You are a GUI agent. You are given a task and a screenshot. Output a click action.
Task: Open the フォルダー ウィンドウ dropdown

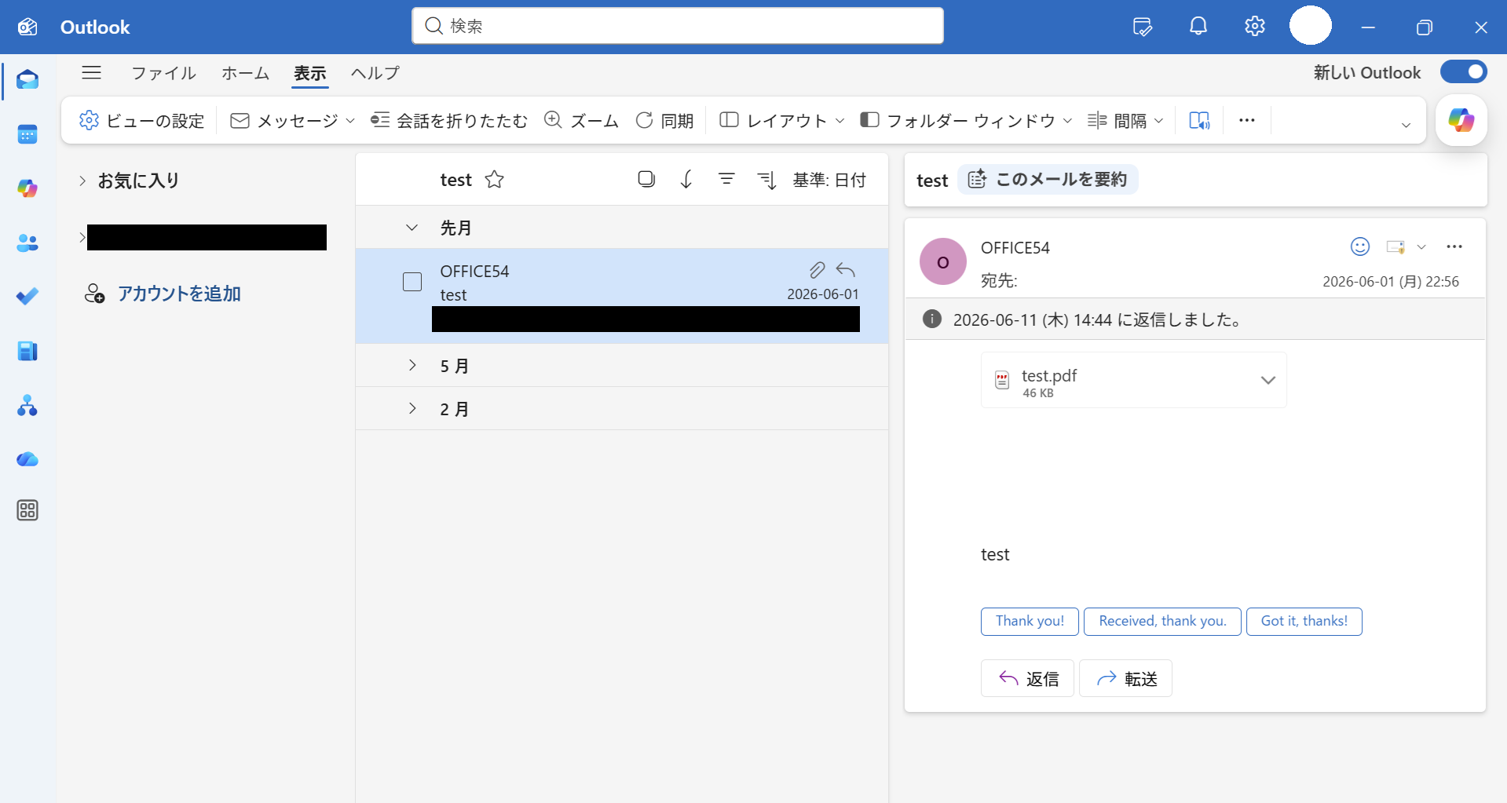[967, 120]
